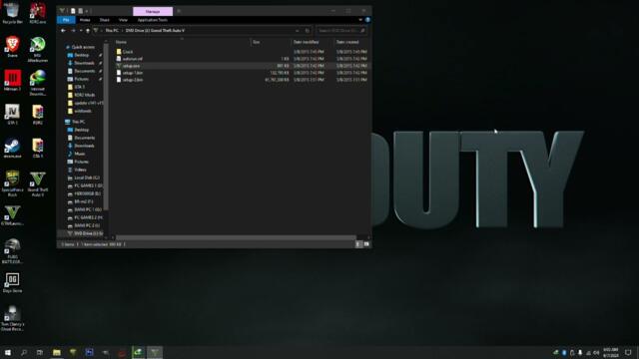Open the Brave browser desktop icon

click(x=12, y=47)
